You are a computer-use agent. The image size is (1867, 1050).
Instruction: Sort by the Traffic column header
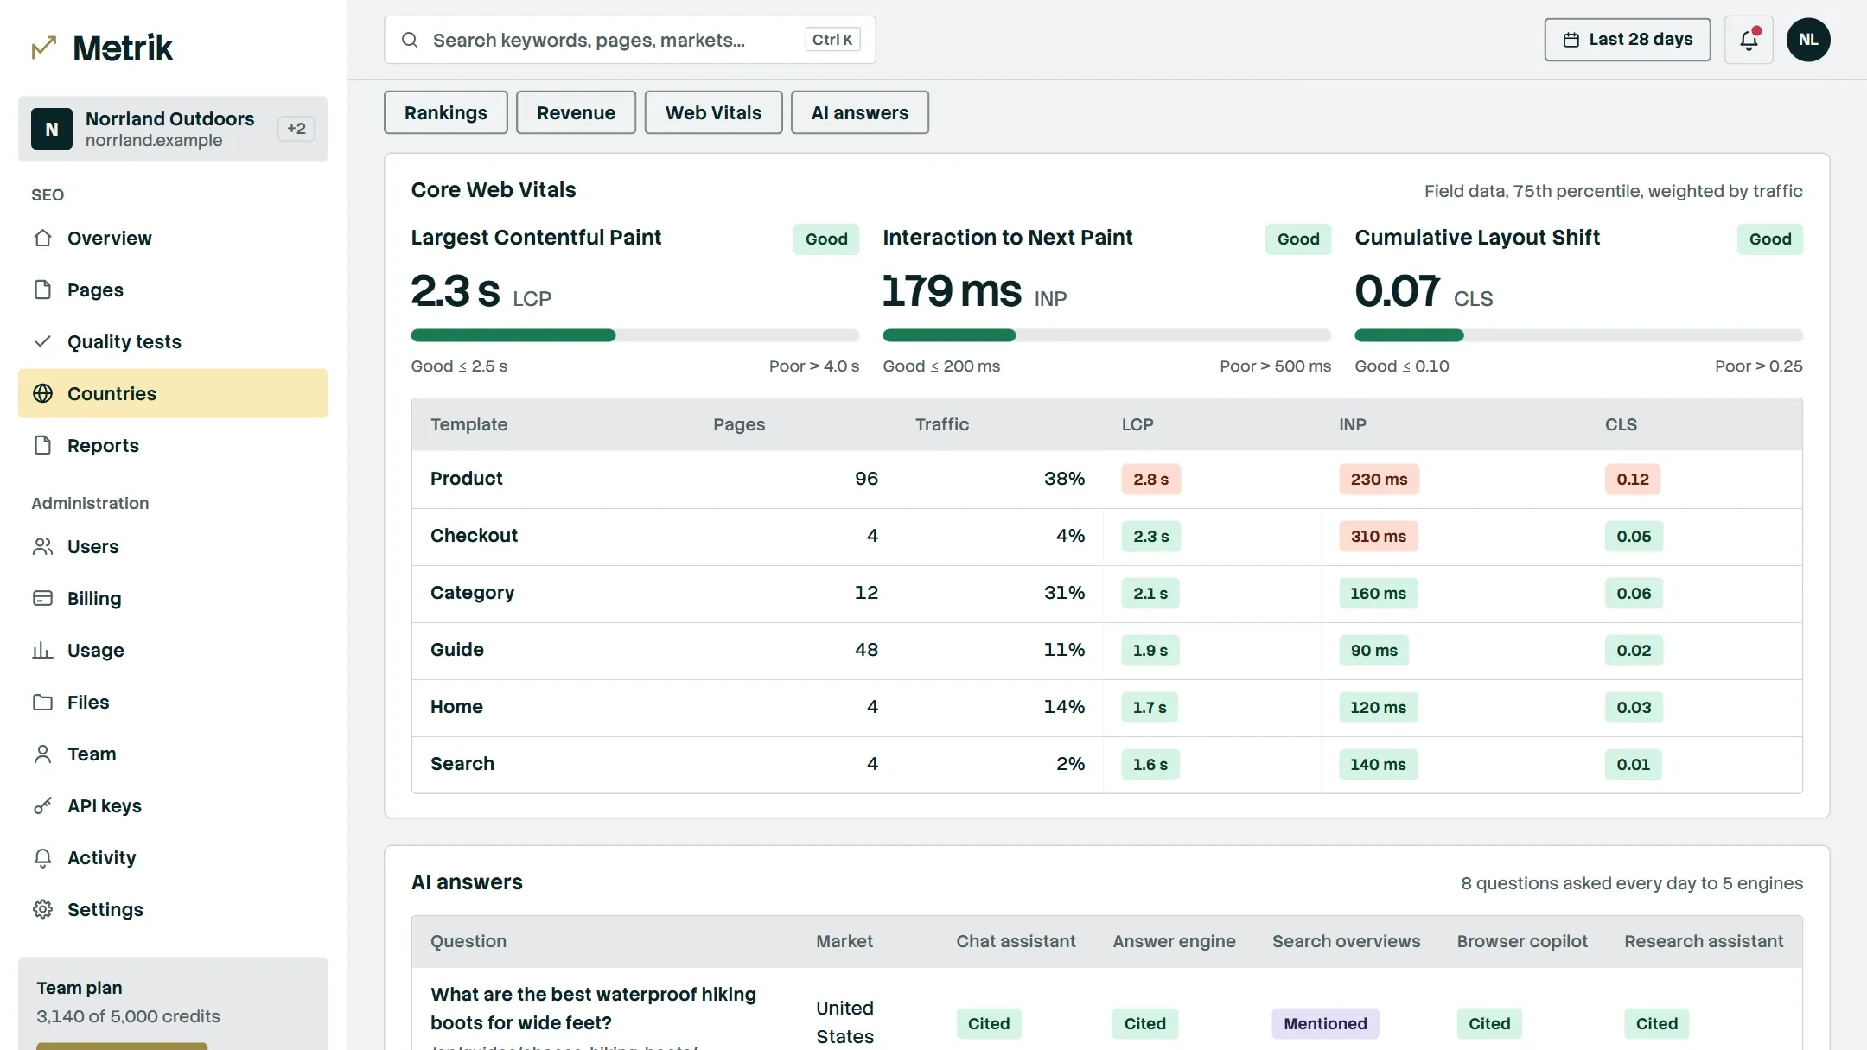coord(942,424)
